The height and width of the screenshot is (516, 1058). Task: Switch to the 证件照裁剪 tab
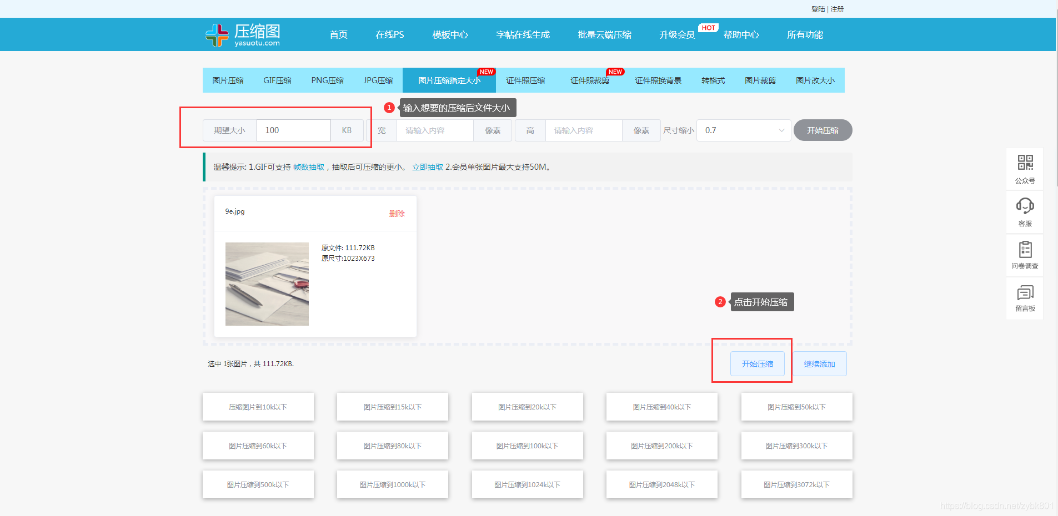click(x=590, y=80)
